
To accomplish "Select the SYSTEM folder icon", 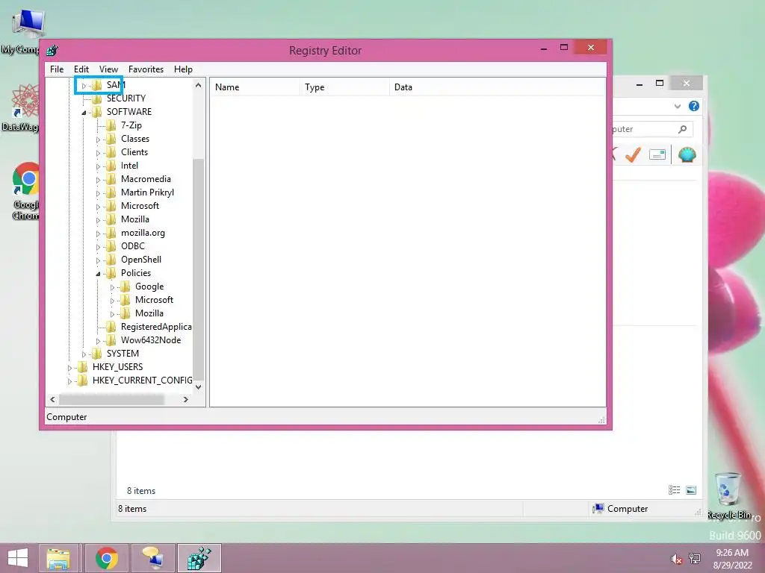I will tap(97, 354).
